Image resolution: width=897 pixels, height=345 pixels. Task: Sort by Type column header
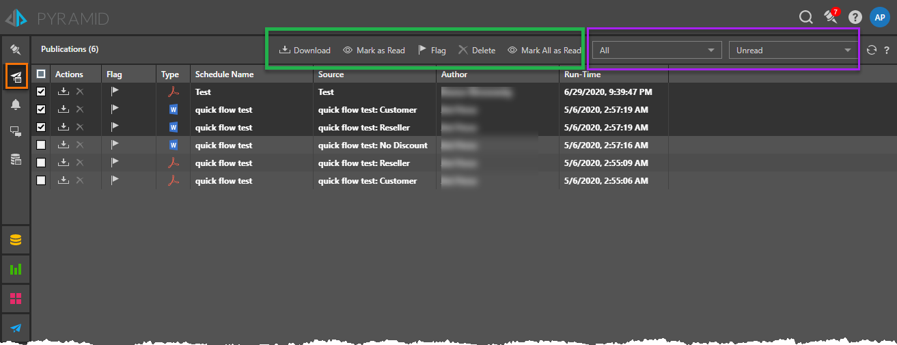tap(170, 74)
